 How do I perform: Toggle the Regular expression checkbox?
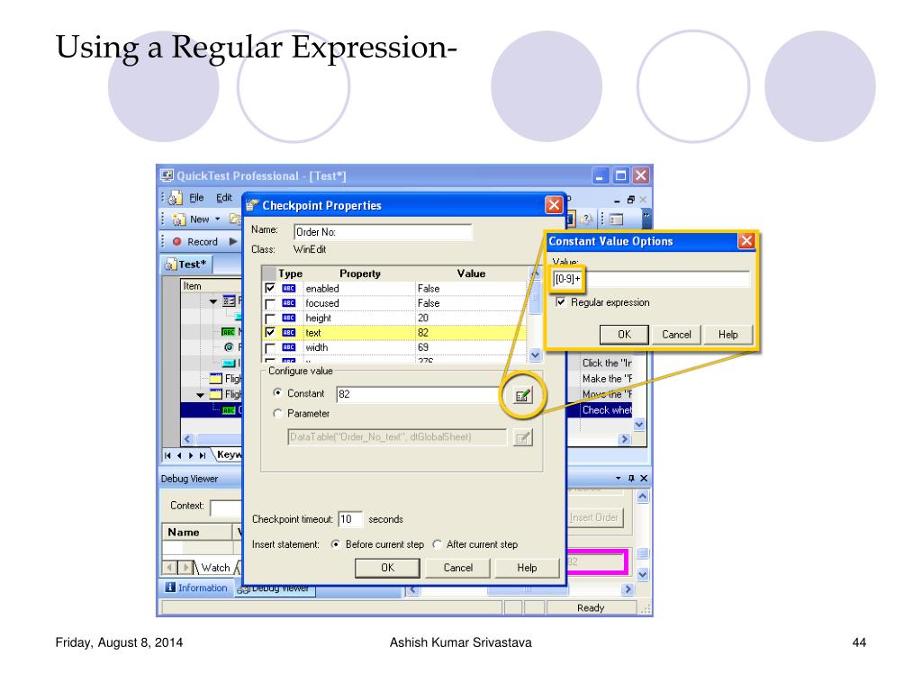click(561, 302)
